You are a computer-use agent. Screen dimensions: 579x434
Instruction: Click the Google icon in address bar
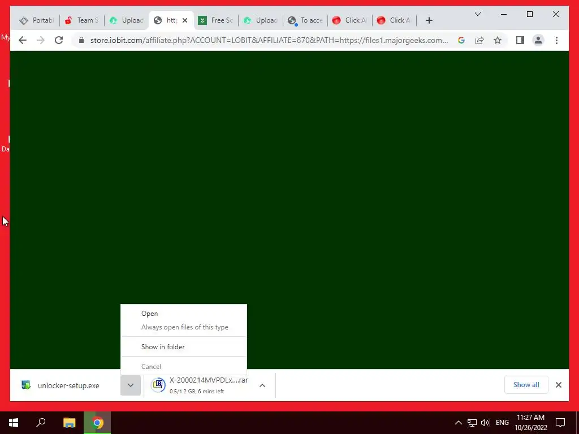(x=461, y=40)
